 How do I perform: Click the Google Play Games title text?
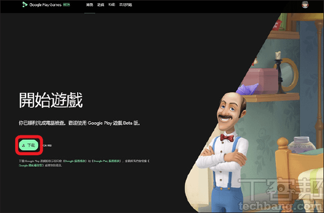click(45, 5)
